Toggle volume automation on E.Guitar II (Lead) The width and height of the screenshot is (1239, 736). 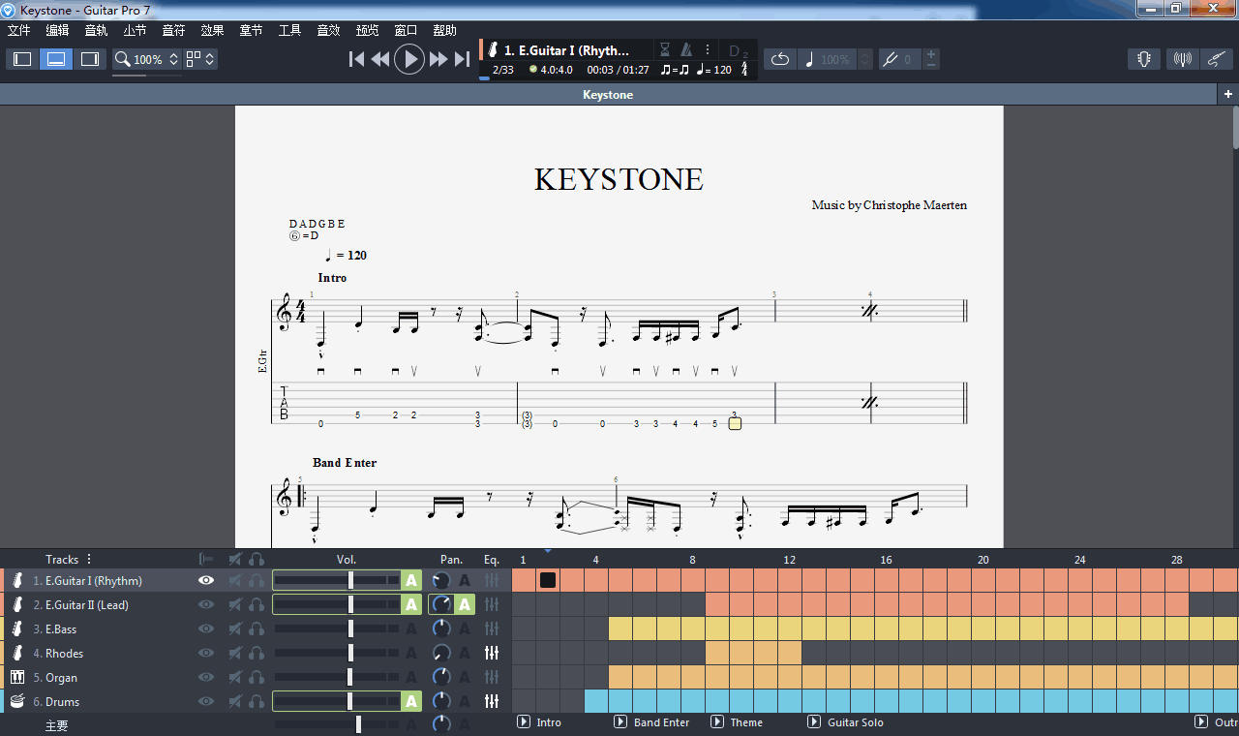point(411,604)
